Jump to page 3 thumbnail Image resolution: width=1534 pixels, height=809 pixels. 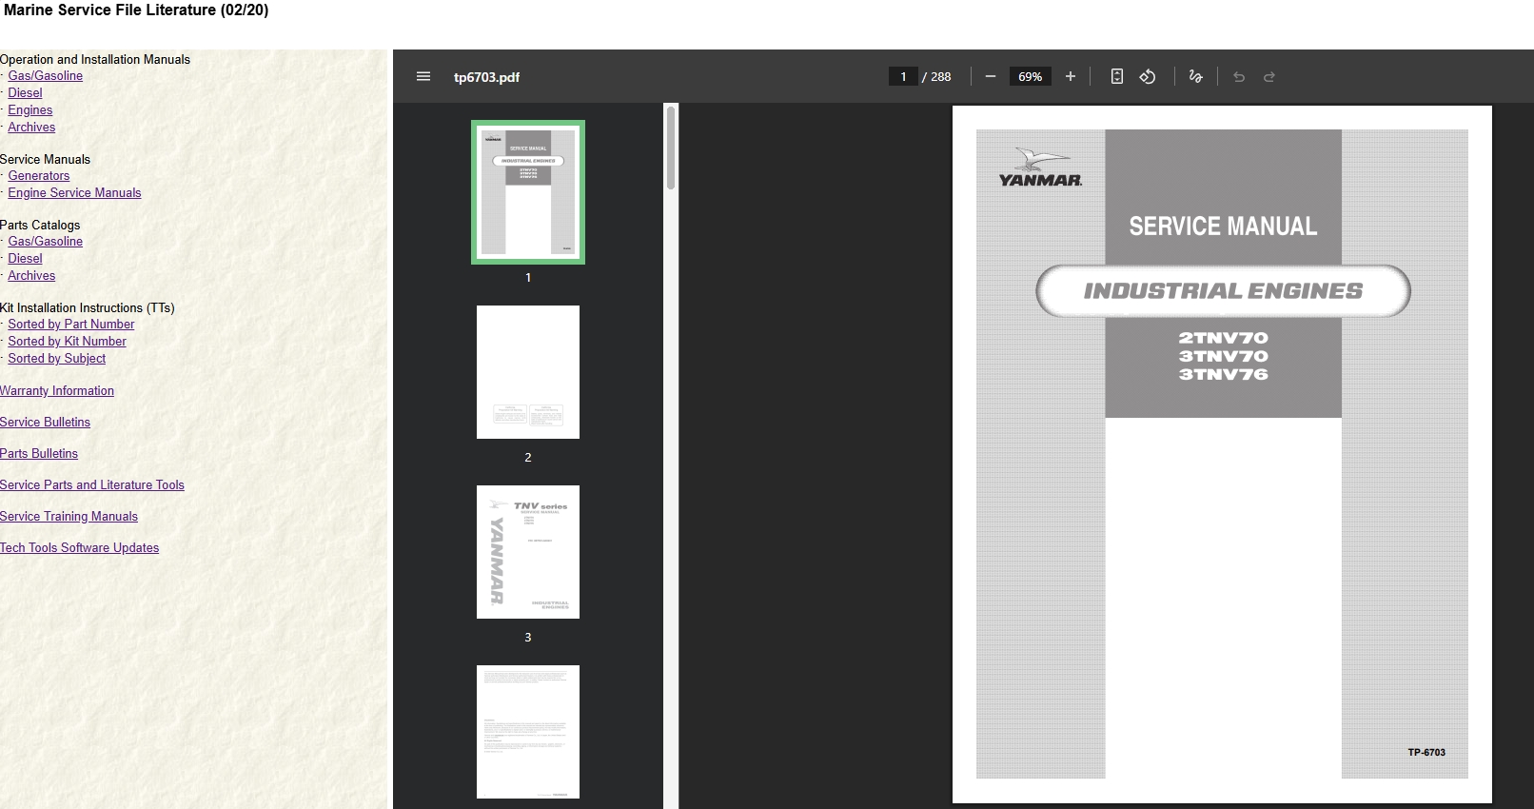pos(528,552)
